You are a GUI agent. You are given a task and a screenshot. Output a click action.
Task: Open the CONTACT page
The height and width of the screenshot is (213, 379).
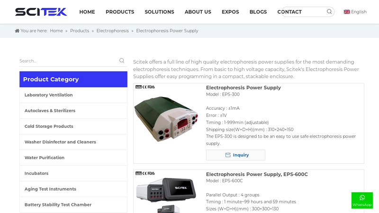[289, 12]
